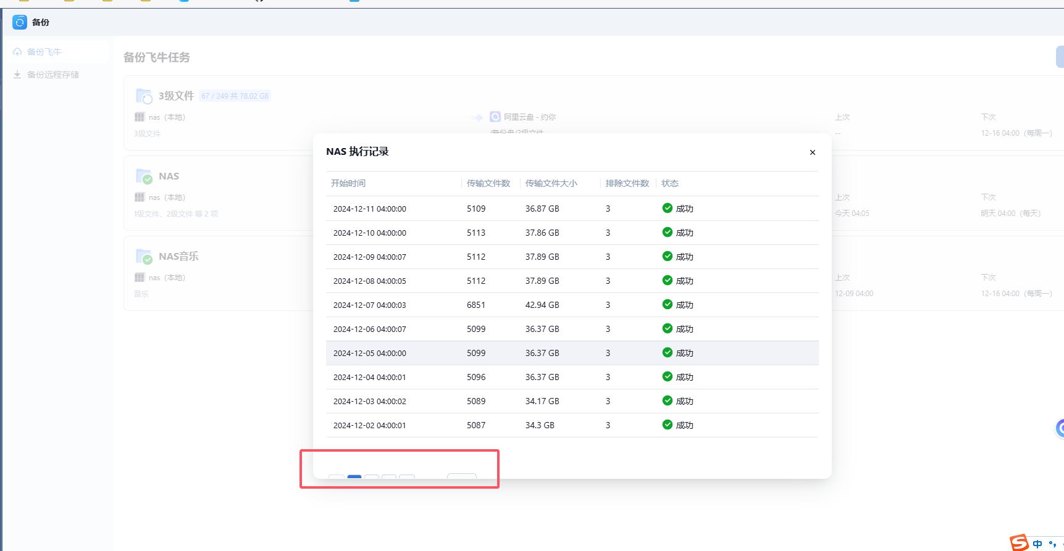Click the 开始时间 column header

click(348, 183)
